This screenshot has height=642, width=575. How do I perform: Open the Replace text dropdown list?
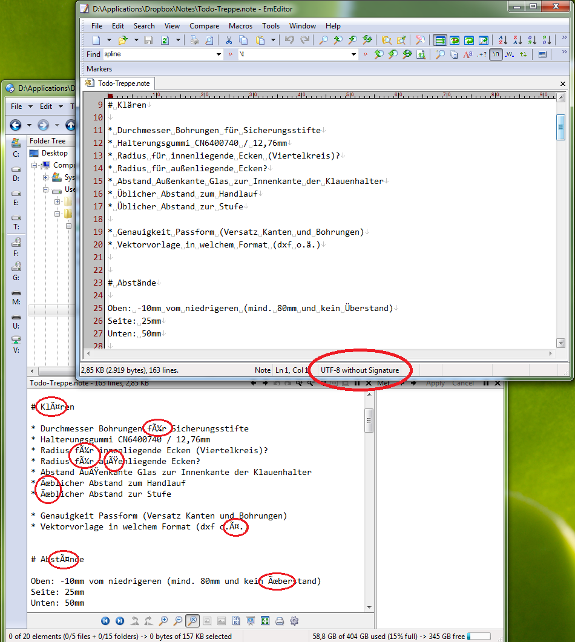(x=354, y=54)
